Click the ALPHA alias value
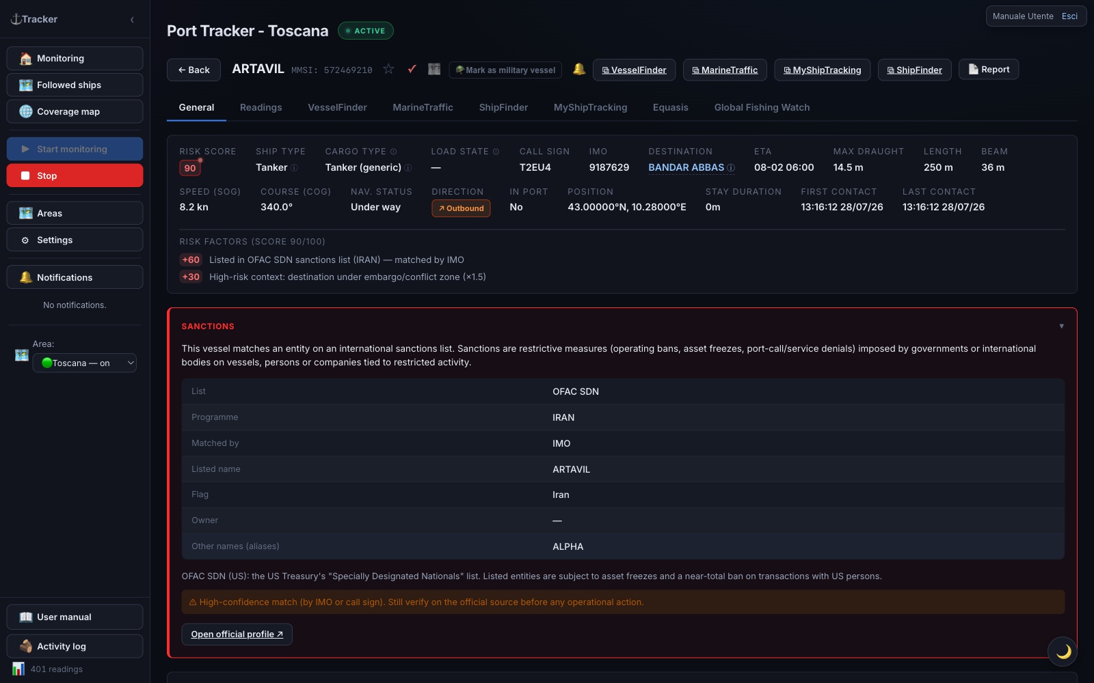 point(568,546)
